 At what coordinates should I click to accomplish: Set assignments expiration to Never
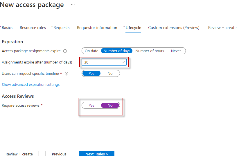point(176,51)
